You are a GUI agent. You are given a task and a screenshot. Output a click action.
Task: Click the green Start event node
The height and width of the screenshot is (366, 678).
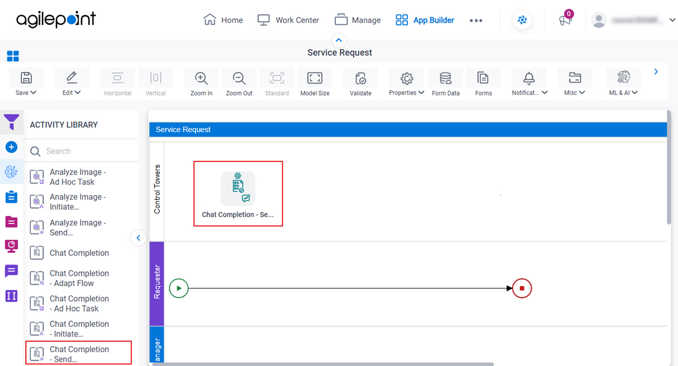tap(179, 288)
